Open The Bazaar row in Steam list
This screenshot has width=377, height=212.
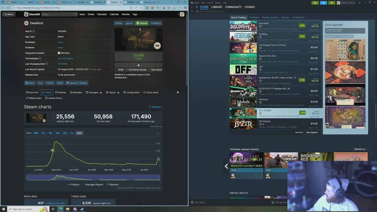coord(276,124)
